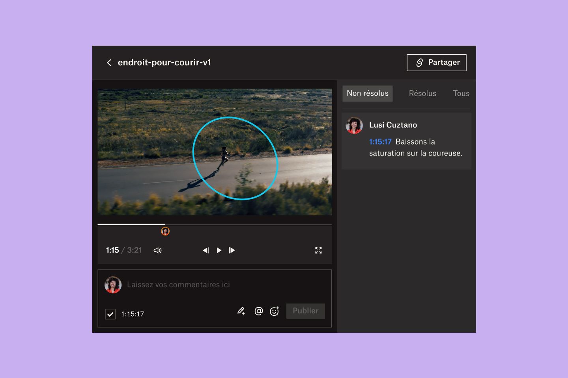
Task: Select the pencil annotation tool
Action: 241,311
